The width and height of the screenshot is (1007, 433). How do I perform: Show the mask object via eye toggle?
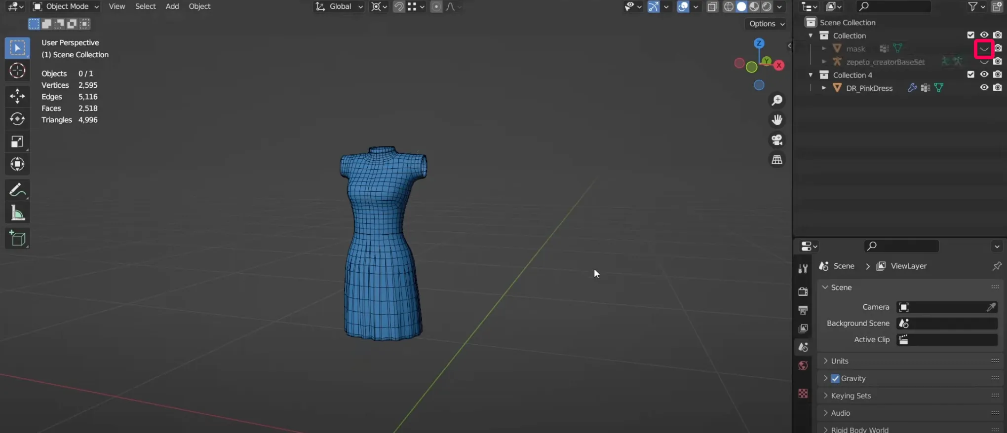(x=984, y=49)
